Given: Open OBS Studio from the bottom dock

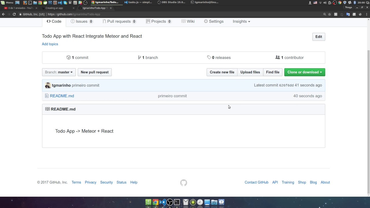Looking at the screenshot, I should pos(170,202).
